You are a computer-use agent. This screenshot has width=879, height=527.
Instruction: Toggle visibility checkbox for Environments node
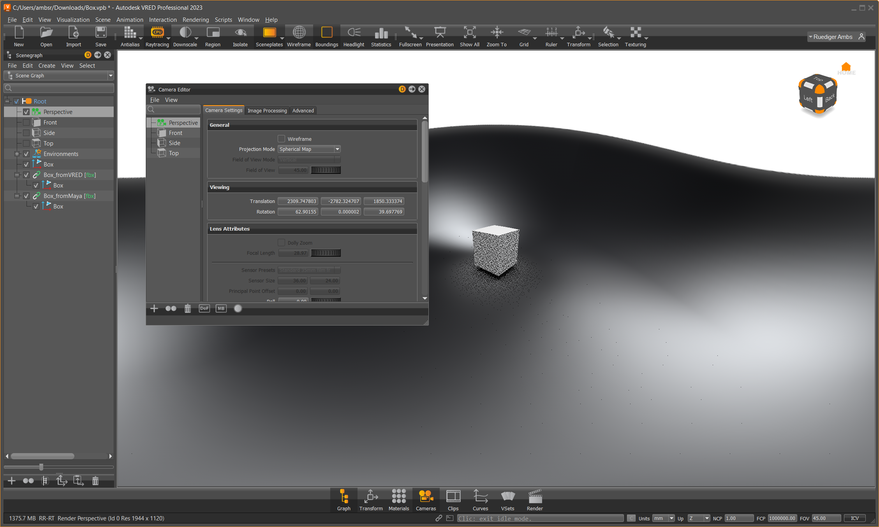point(26,154)
